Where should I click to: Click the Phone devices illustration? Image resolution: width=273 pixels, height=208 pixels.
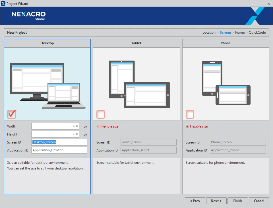click(226, 83)
